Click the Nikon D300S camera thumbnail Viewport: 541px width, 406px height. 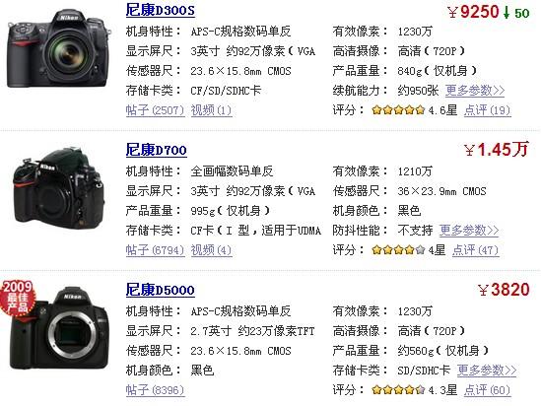point(59,48)
